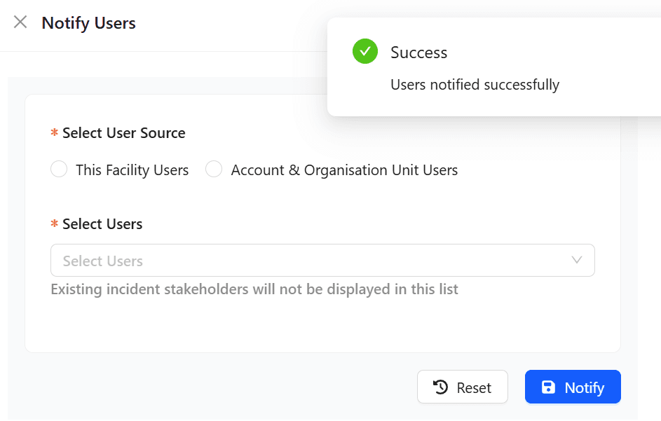Click inside the Select Users input field
Image resolution: width=661 pixels, height=421 pixels.
pyautogui.click(x=280, y=260)
